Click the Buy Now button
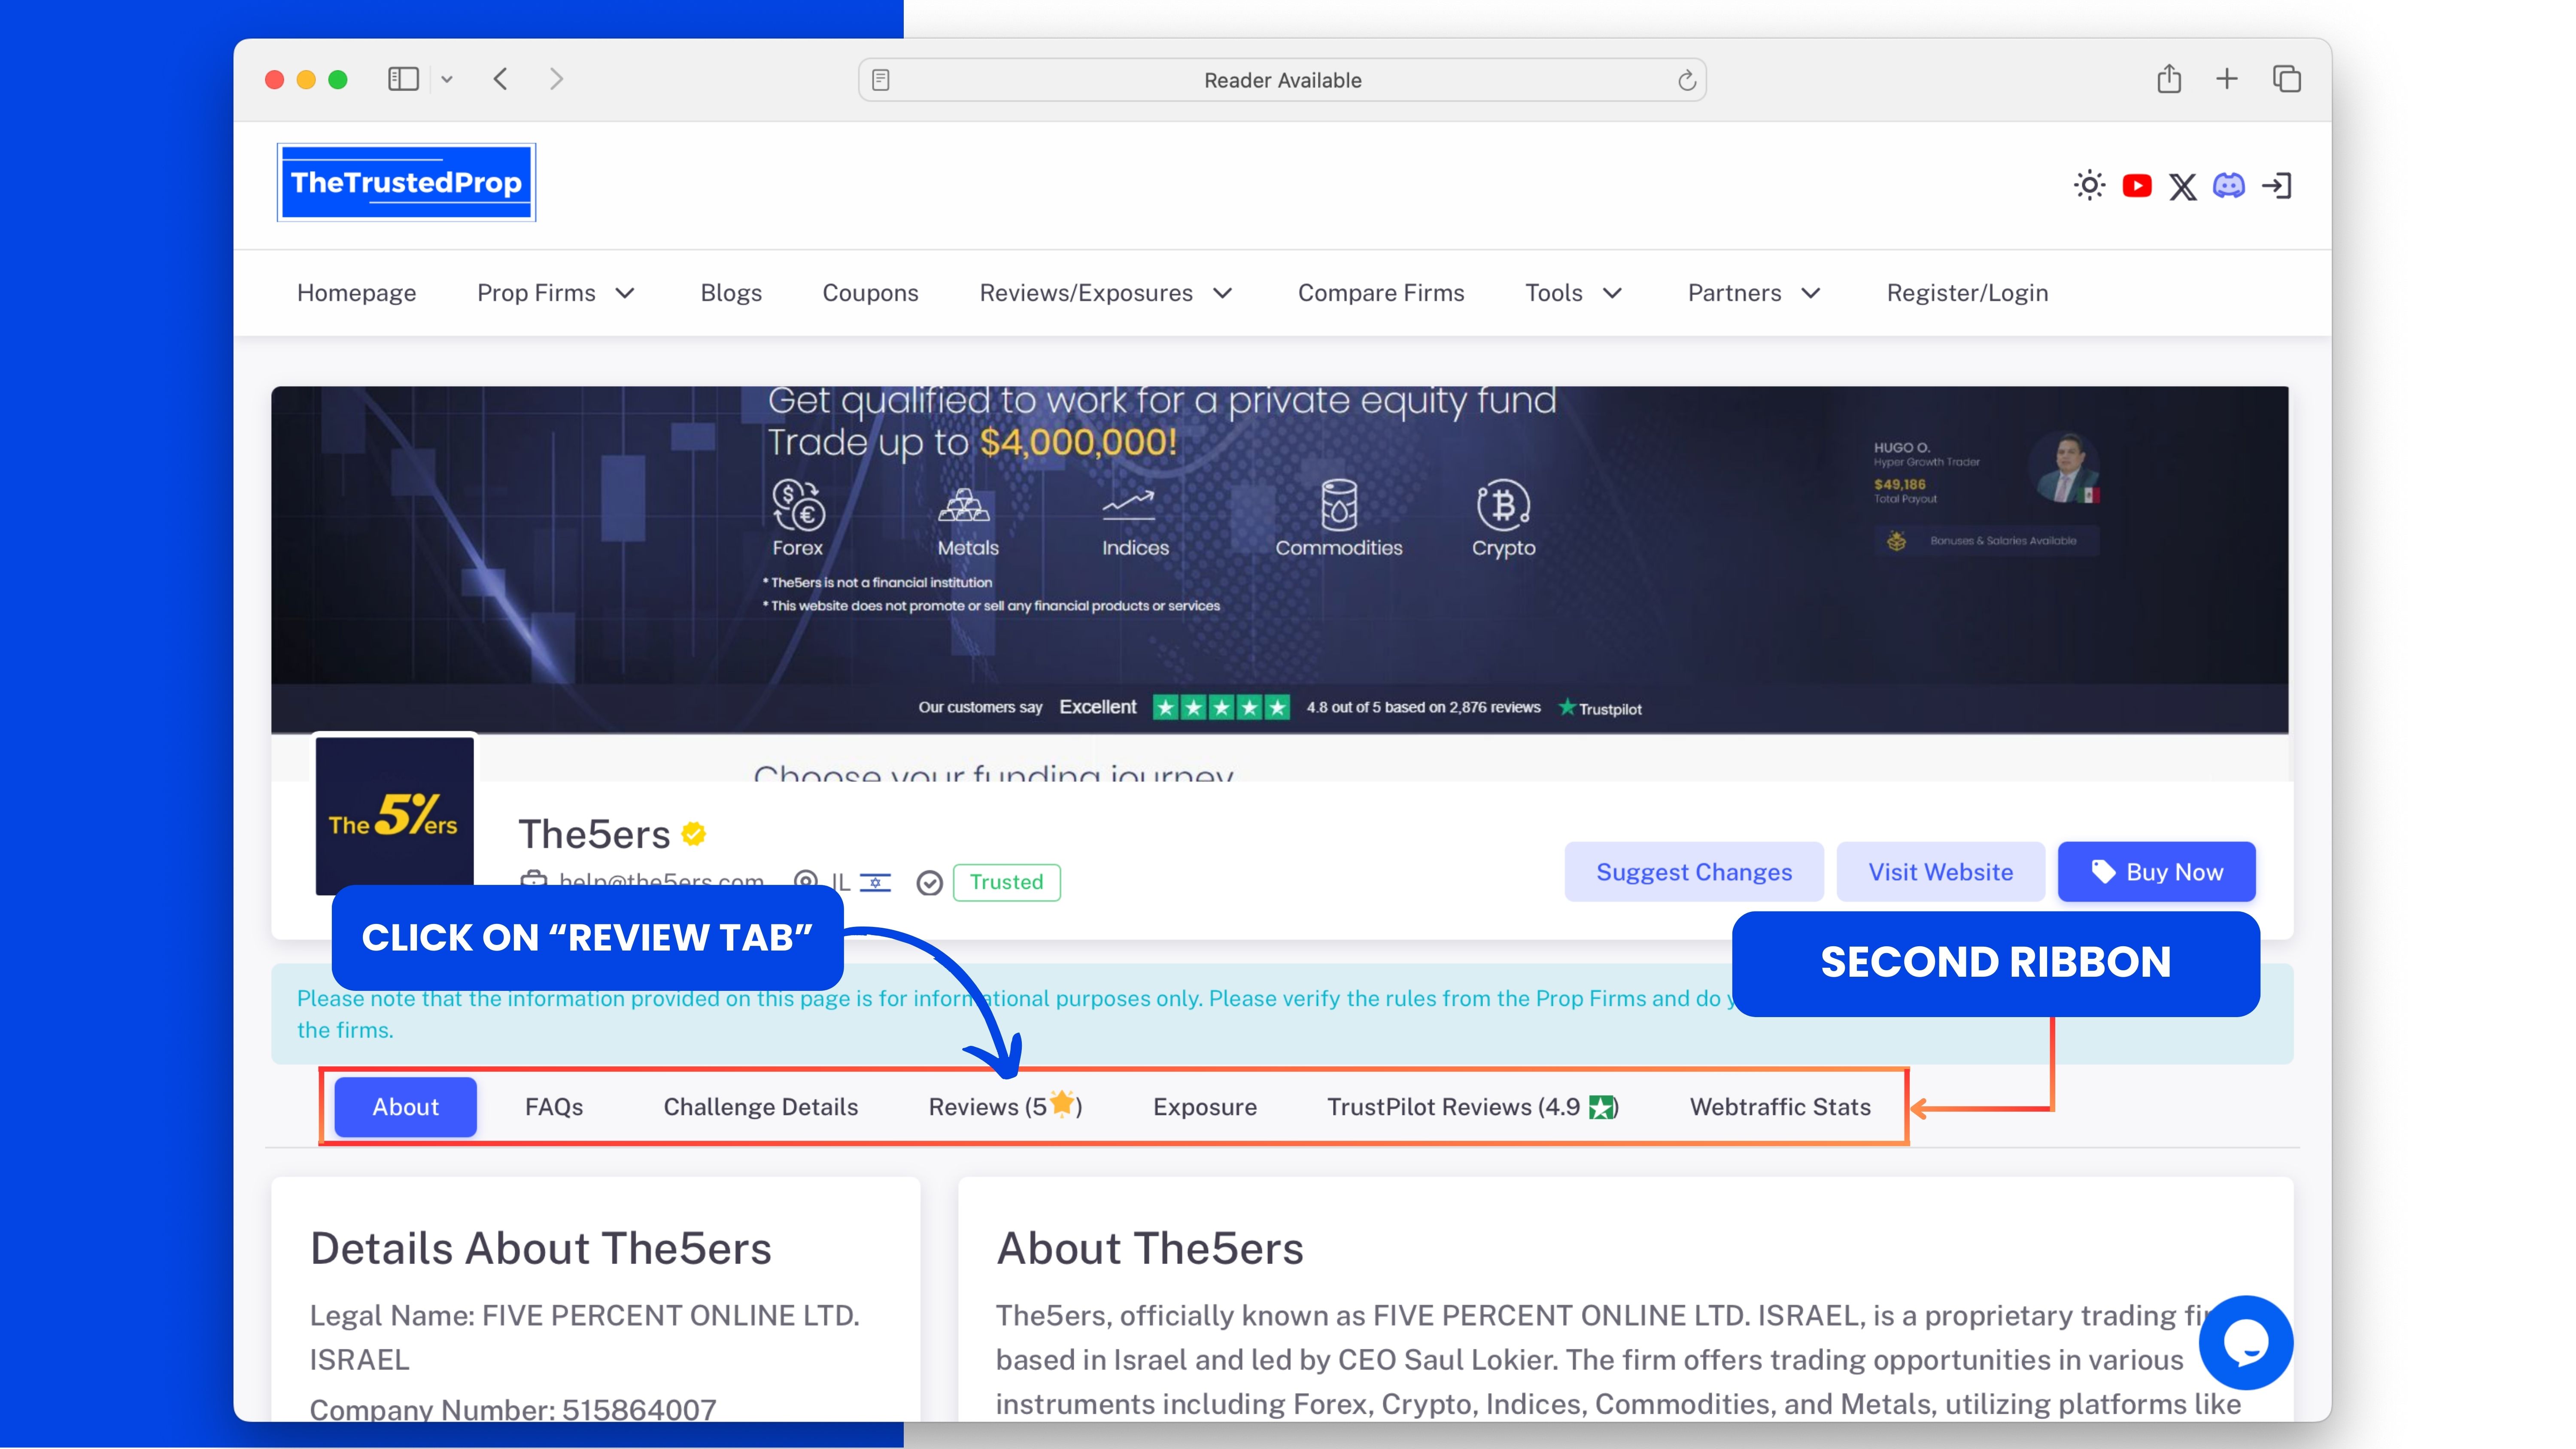Screen dimensions: 2576x1449 tap(2157, 872)
